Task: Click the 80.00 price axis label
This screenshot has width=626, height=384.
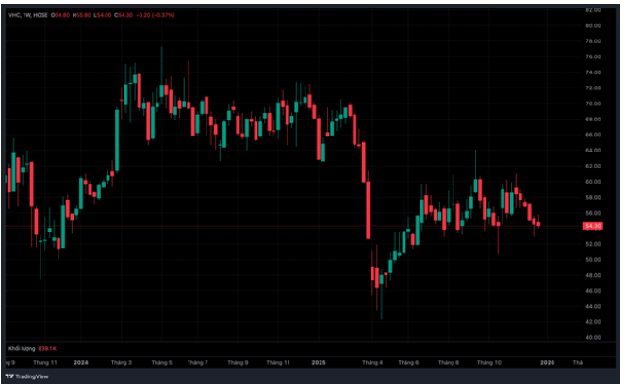Action: (x=593, y=25)
